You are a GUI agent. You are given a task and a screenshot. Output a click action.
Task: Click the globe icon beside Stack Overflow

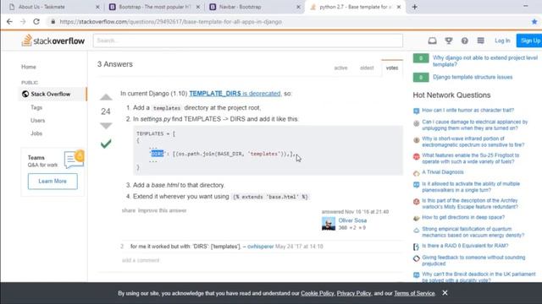point(25,94)
